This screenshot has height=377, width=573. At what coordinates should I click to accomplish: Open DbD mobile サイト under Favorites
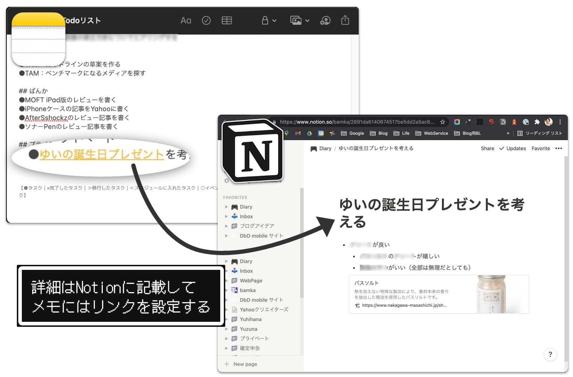pos(261,236)
